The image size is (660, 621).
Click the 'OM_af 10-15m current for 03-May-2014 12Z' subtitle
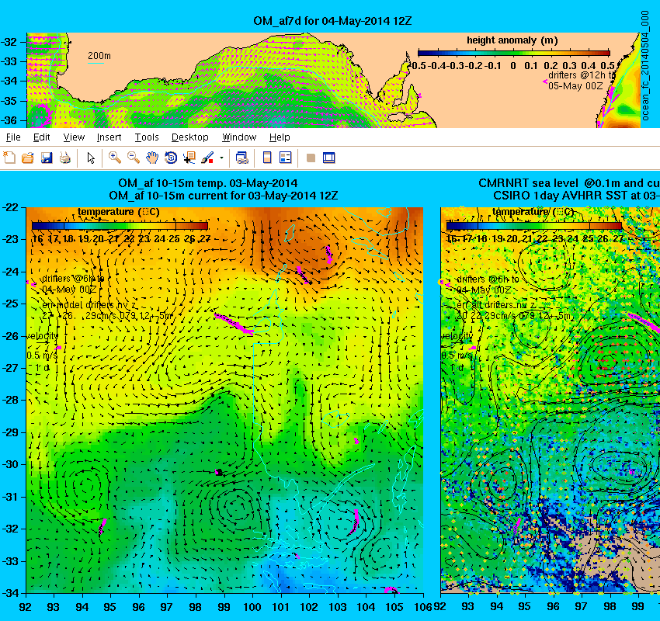pyautogui.click(x=223, y=196)
